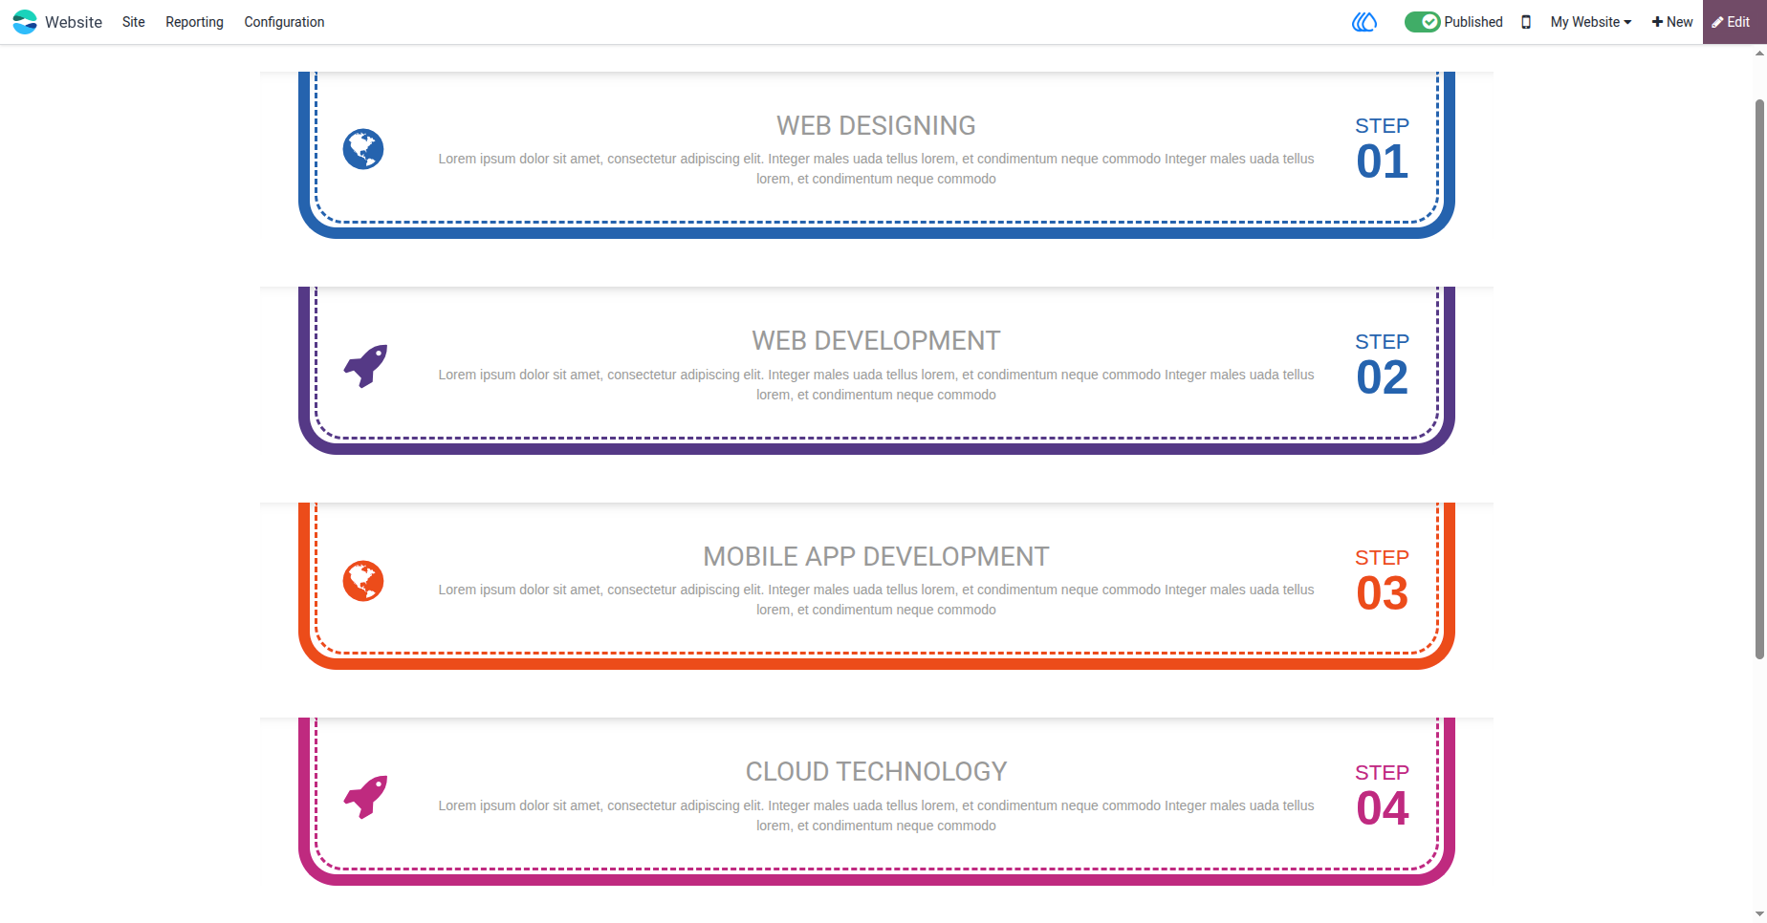Open the Site menu
This screenshot has height=923, width=1767.
pos(134,22)
